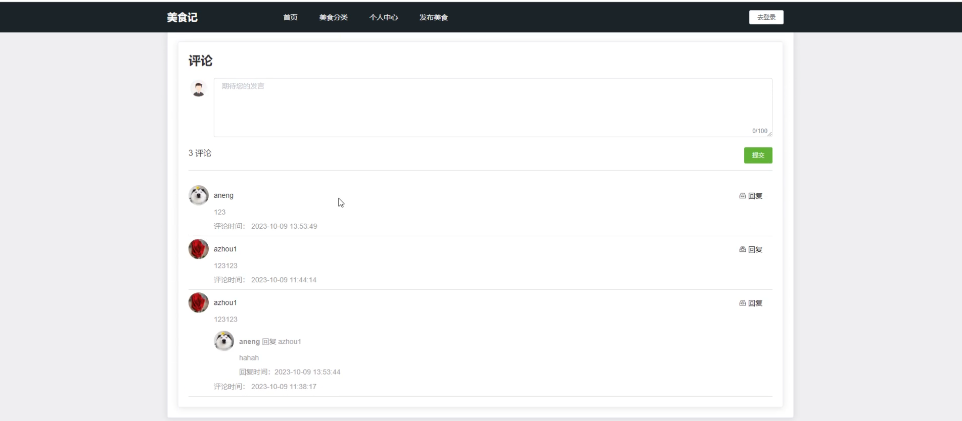Image resolution: width=962 pixels, height=421 pixels.
Task: Click the '3 评论' count label
Action: (x=200, y=153)
